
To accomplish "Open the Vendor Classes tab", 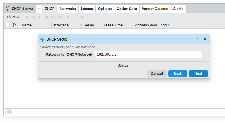I will click(155, 9).
